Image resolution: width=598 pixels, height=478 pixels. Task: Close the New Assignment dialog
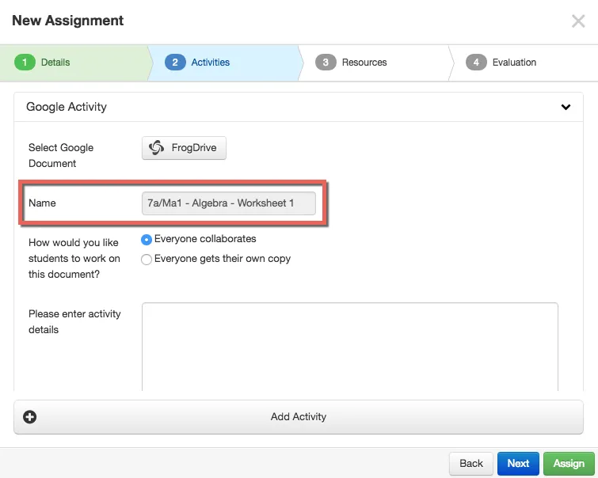tap(578, 21)
